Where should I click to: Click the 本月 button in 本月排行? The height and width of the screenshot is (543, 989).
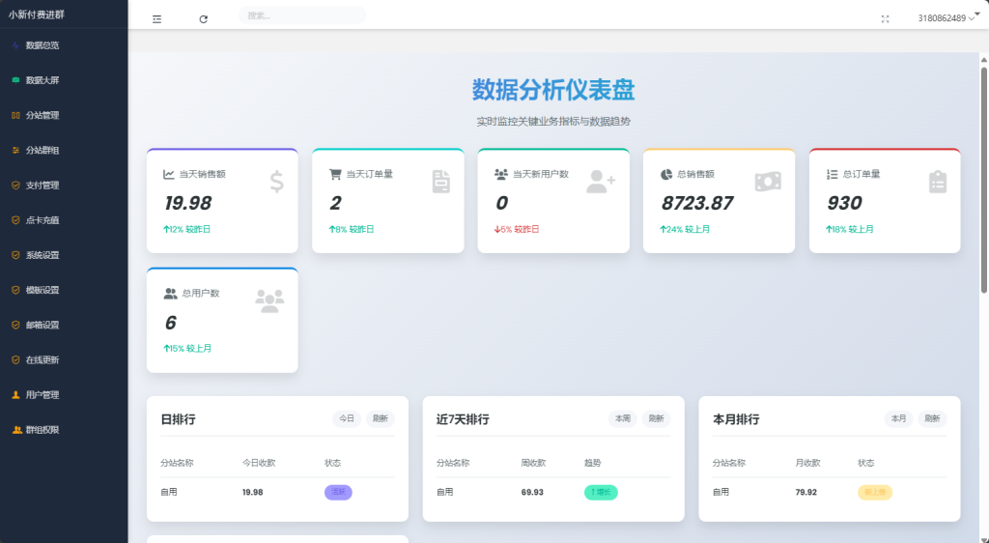(898, 418)
